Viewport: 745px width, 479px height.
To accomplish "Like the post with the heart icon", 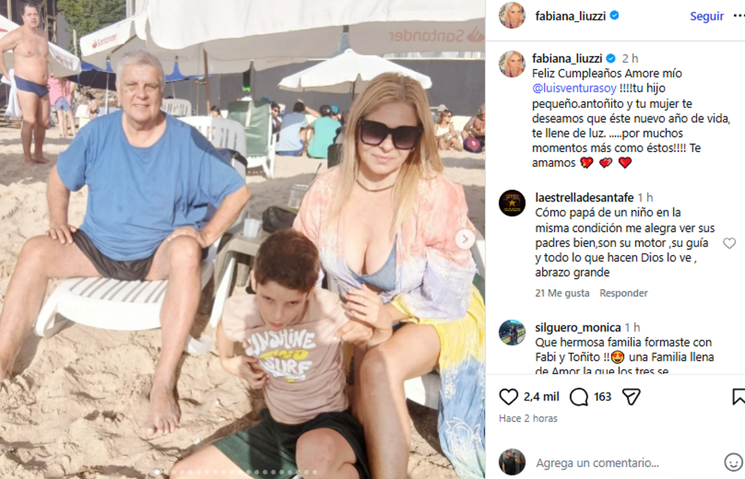I will [x=508, y=396].
